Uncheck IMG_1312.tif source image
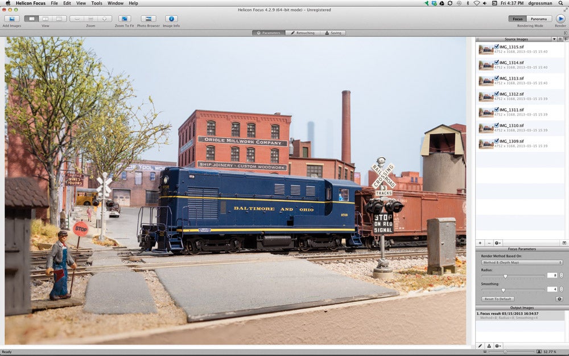 point(496,93)
